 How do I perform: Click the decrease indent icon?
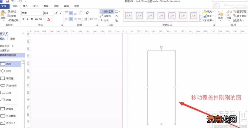click(91, 19)
